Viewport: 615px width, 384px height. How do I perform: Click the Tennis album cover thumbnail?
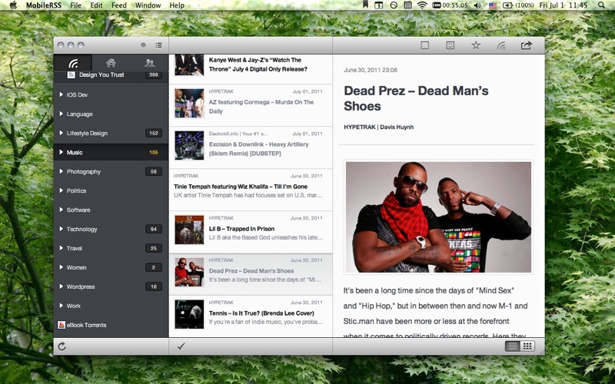click(189, 314)
